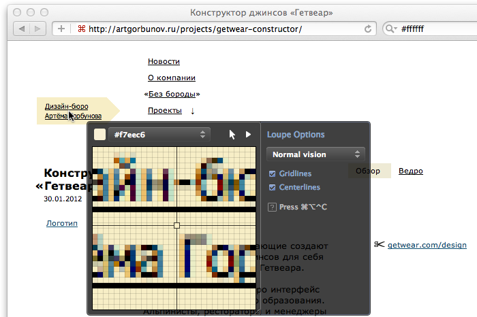Image resolution: width=477 pixels, height=317 pixels.
Task: Disable the Centerlines checkbox
Action: 273,187
